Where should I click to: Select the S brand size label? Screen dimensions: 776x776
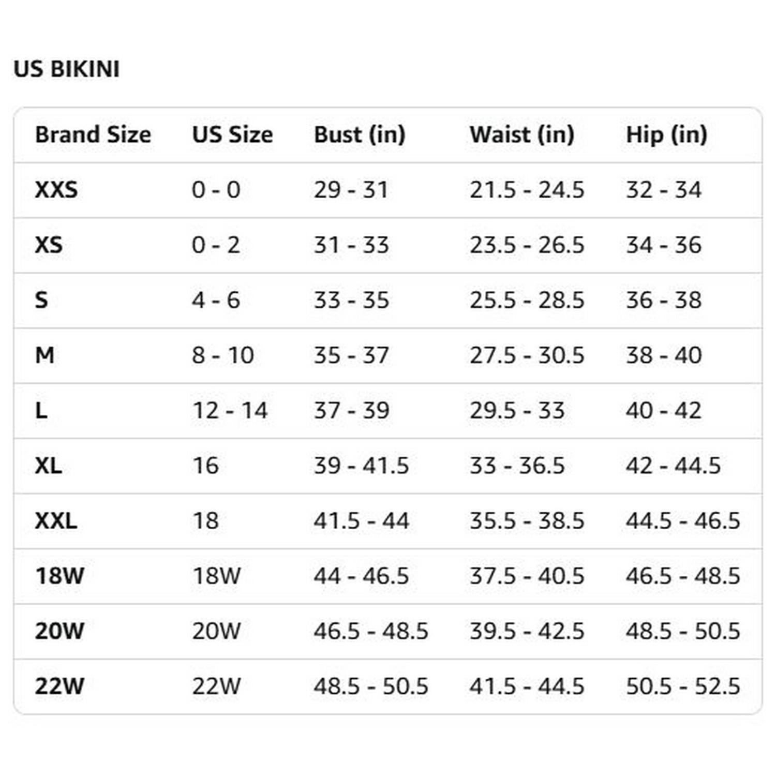point(41,300)
